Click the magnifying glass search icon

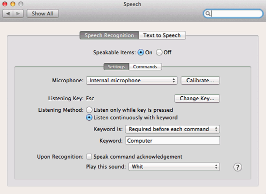click(207, 13)
